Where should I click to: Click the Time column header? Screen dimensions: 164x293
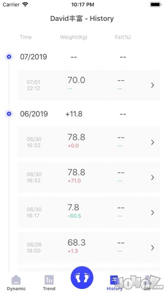click(26, 37)
